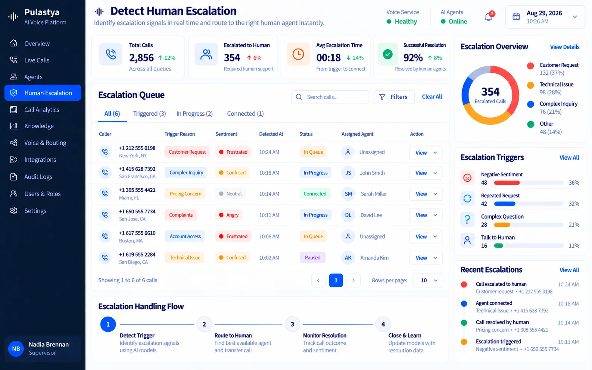
Task: Click the phone icon for +1 415 628 7392
Action: click(105, 172)
